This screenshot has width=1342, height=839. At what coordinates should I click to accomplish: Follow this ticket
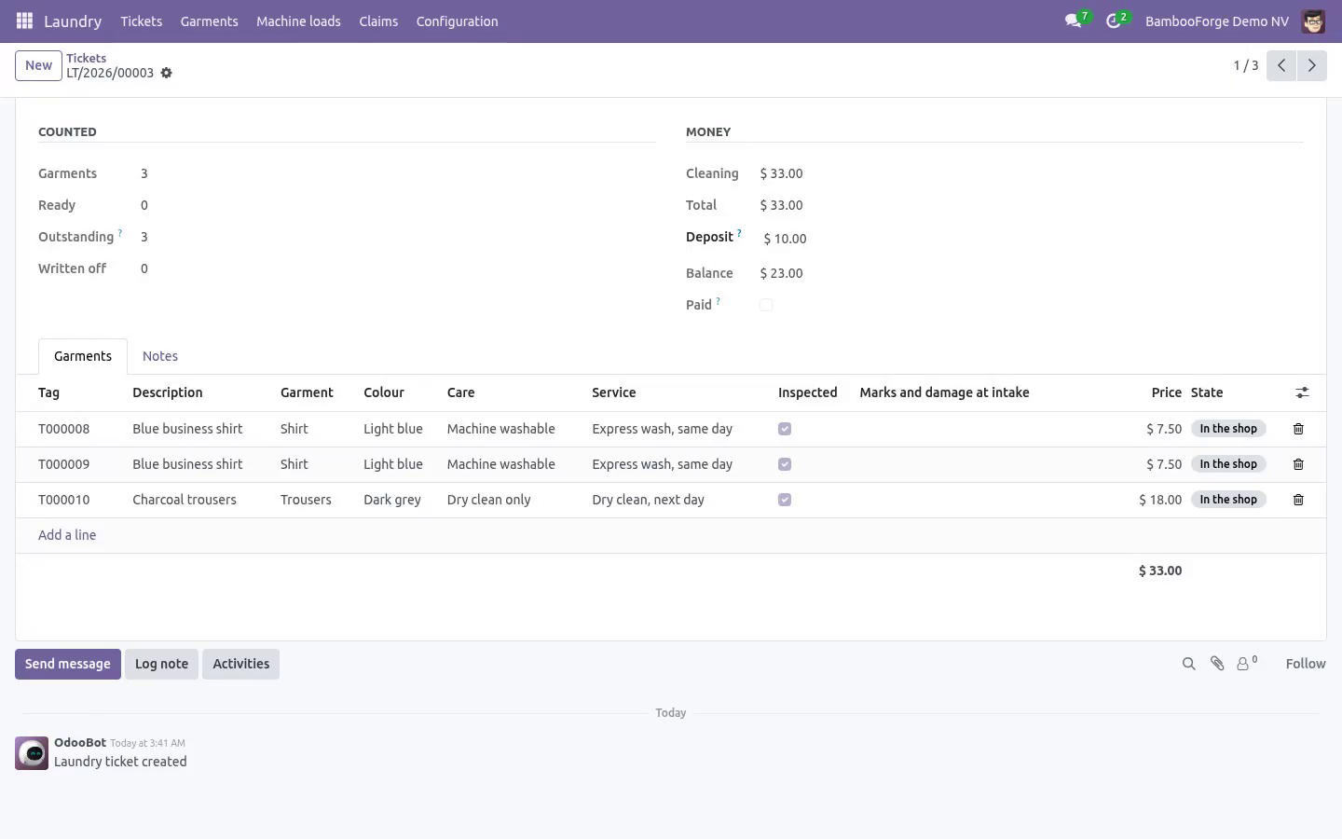1306,664
